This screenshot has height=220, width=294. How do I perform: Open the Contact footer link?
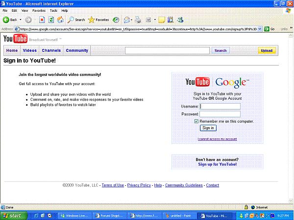[213, 185]
